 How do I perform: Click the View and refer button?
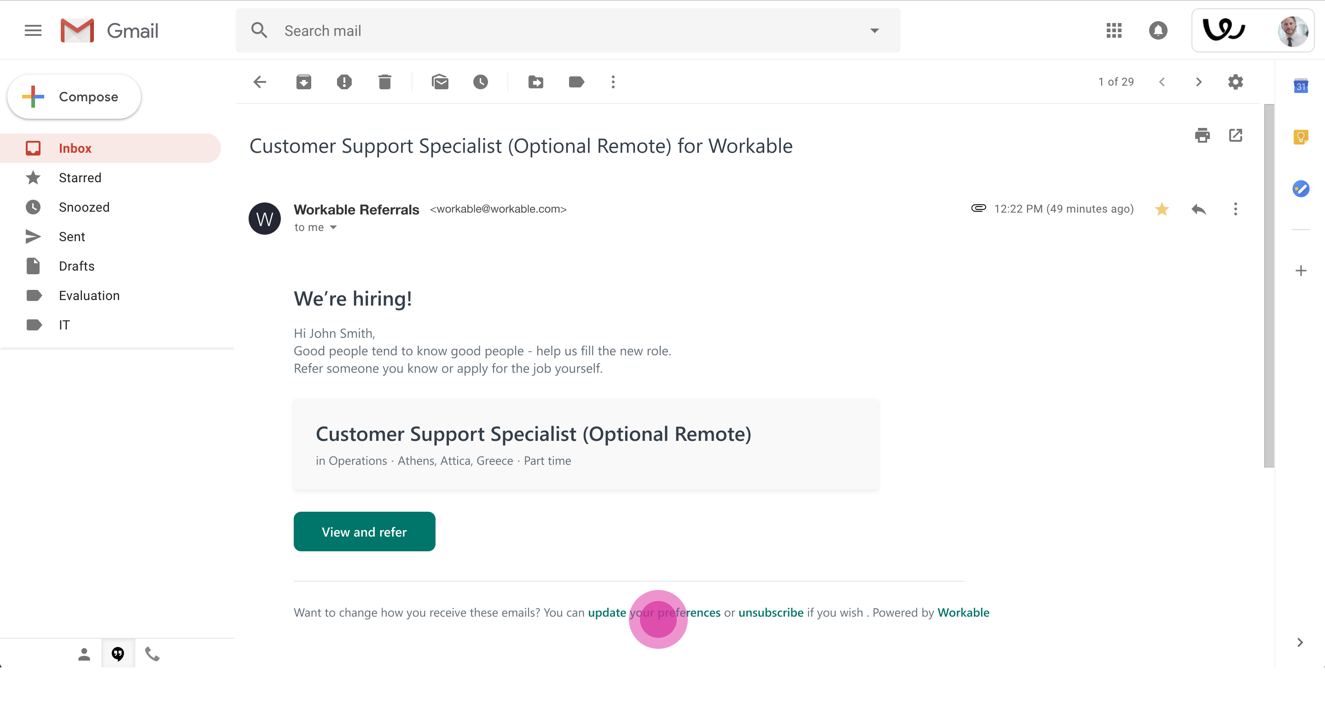coord(364,532)
